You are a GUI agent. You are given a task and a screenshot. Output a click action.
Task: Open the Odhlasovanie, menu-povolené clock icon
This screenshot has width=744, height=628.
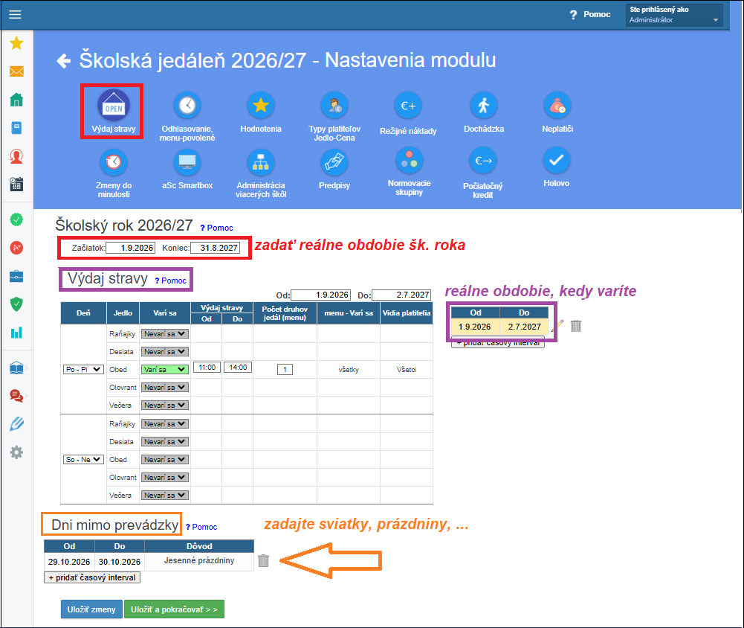[187, 105]
